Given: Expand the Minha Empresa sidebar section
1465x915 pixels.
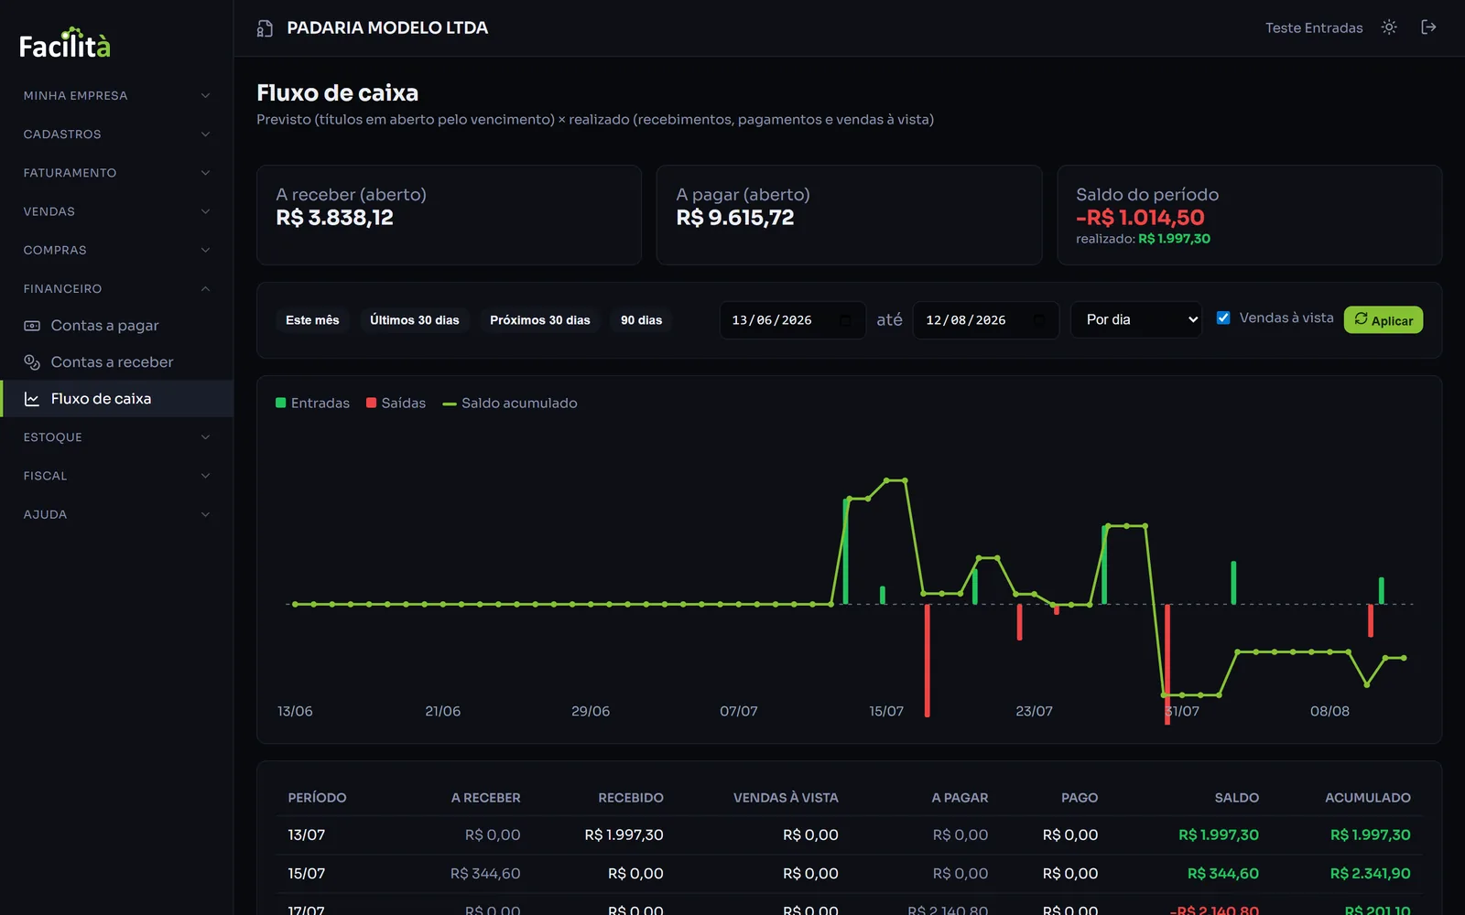Looking at the screenshot, I should click(116, 95).
